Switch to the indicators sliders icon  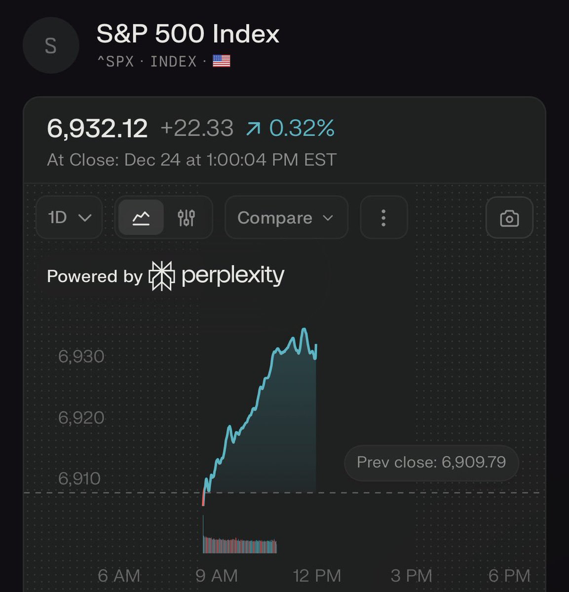(187, 218)
